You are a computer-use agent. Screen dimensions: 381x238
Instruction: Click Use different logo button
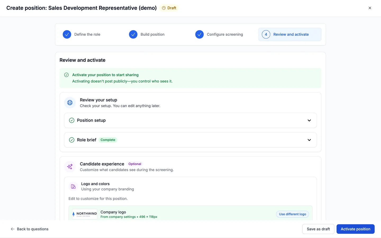(292, 214)
